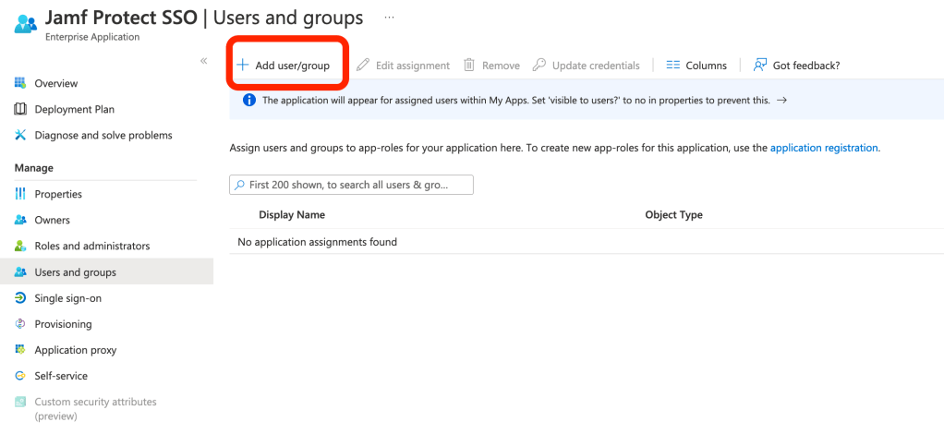
Task: Click the Remove trash icon
Action: (x=469, y=66)
